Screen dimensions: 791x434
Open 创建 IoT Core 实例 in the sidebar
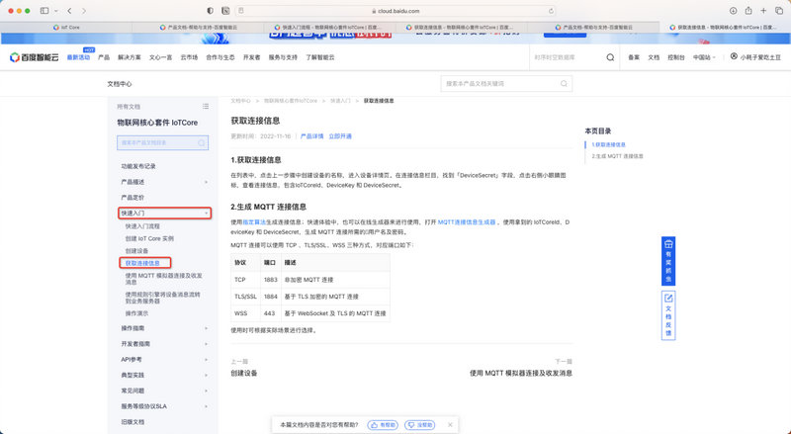click(x=149, y=238)
